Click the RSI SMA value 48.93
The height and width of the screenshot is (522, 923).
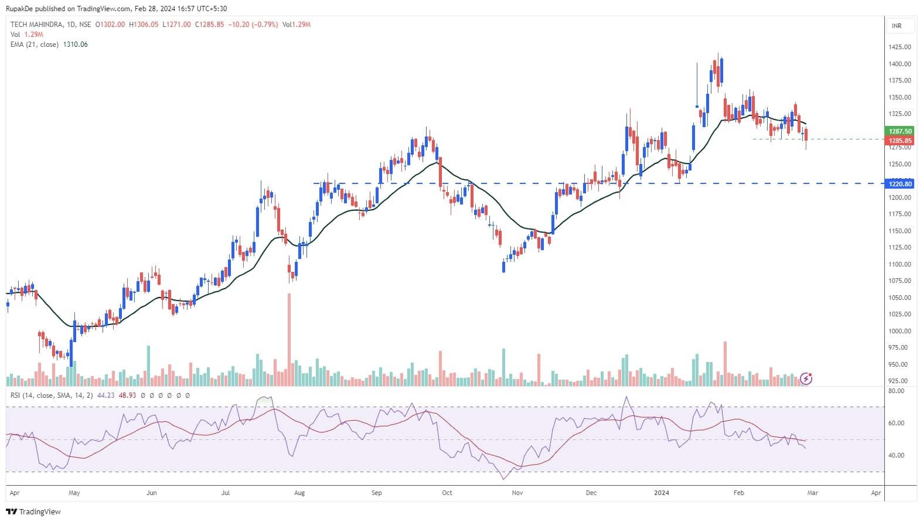tap(127, 395)
